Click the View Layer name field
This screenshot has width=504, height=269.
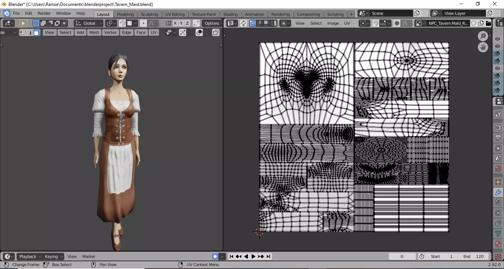tap(464, 13)
